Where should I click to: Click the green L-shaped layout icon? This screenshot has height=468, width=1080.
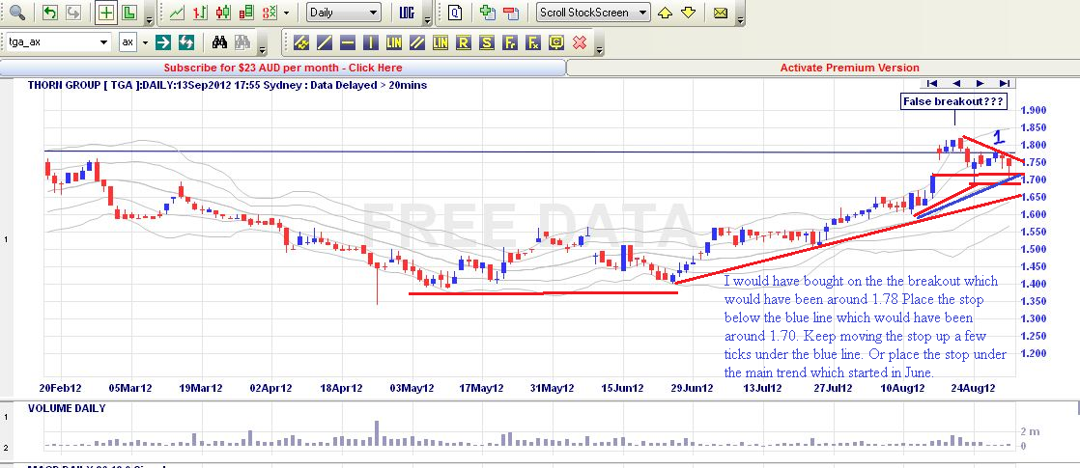[128, 13]
